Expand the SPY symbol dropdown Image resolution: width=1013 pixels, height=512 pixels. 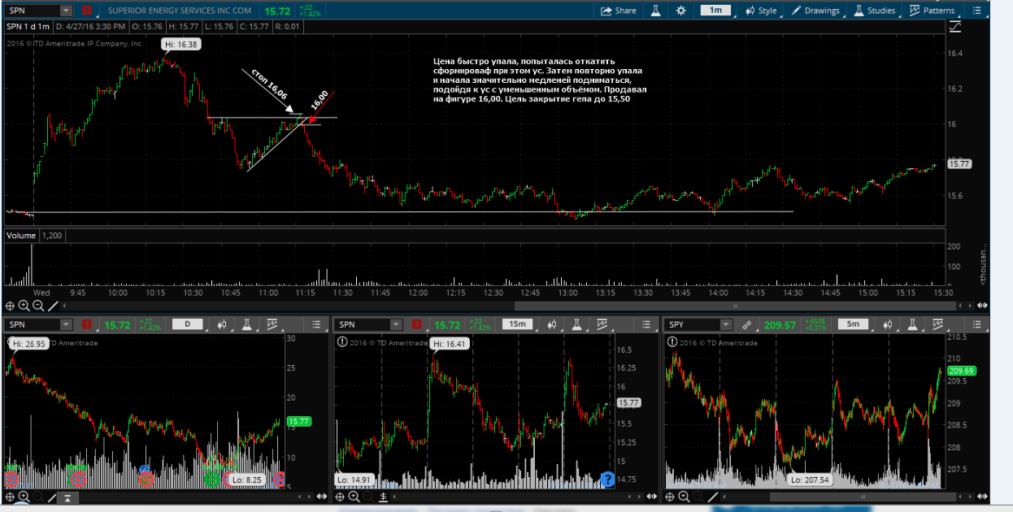728,325
